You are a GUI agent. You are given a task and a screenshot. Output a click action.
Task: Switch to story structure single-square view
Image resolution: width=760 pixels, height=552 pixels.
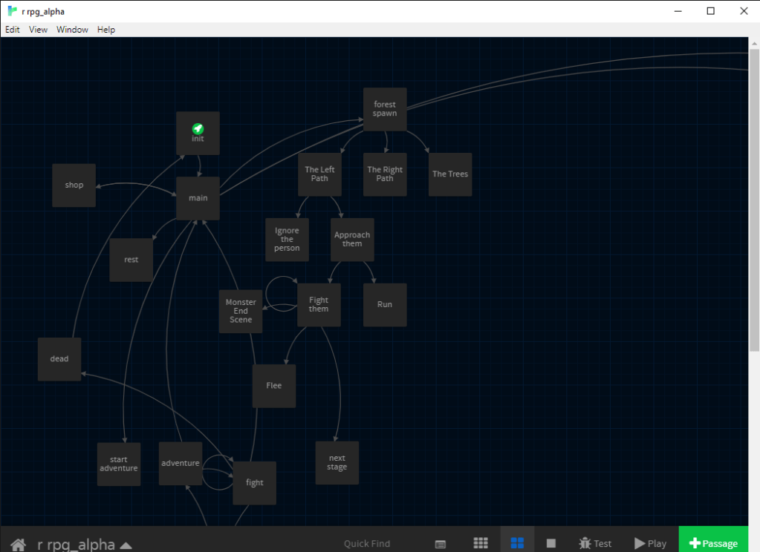click(x=551, y=544)
